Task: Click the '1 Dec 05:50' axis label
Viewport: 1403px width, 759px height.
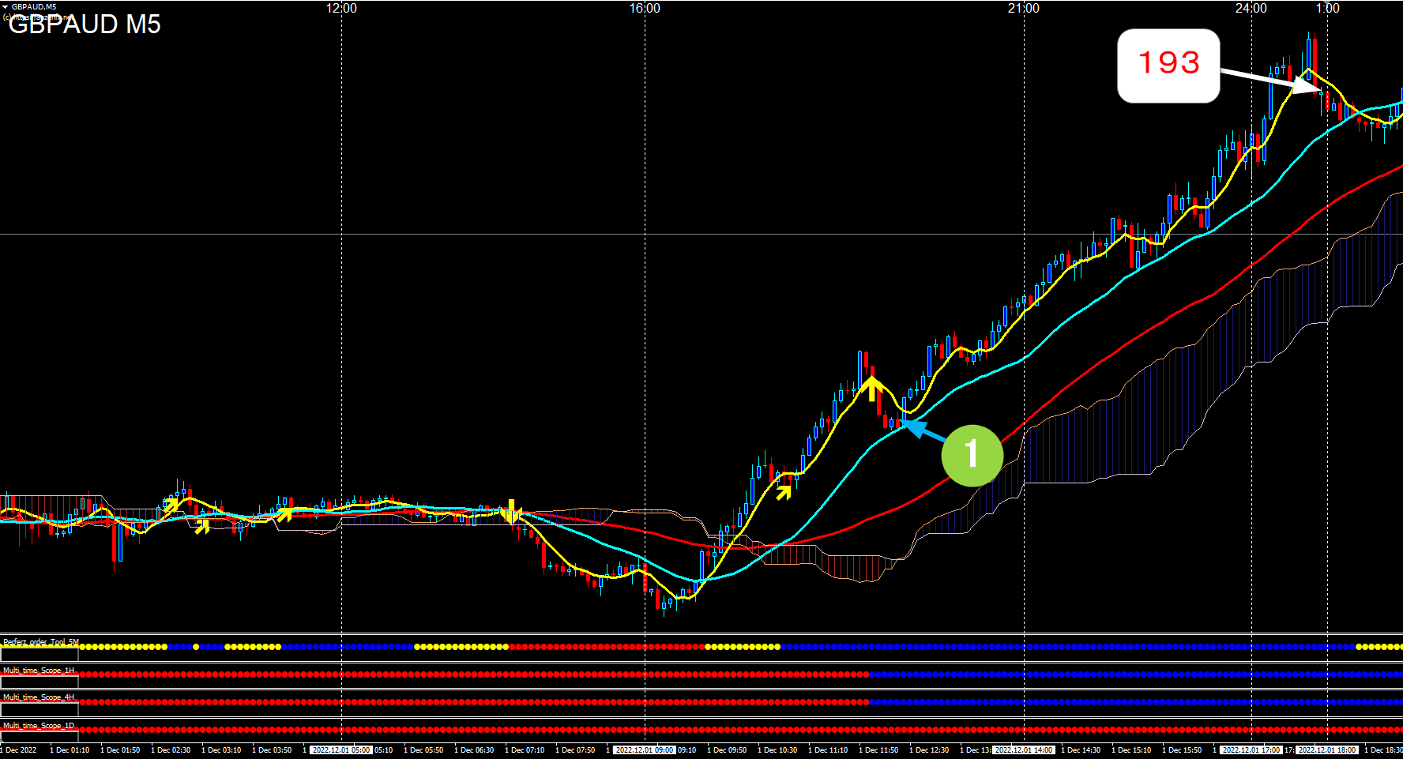Action: point(423,750)
